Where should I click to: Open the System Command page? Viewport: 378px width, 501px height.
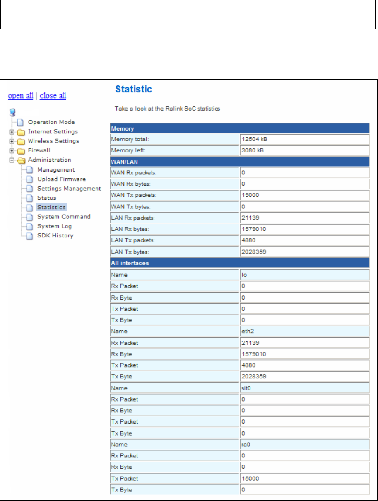64,217
